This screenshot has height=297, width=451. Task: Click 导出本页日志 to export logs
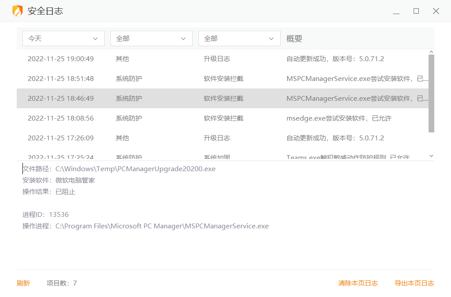tap(414, 283)
